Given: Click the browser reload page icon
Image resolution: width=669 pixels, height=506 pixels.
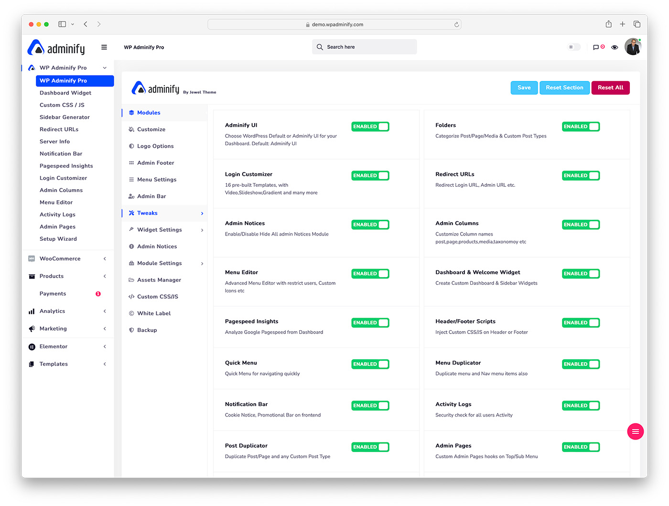Looking at the screenshot, I should tap(456, 24).
